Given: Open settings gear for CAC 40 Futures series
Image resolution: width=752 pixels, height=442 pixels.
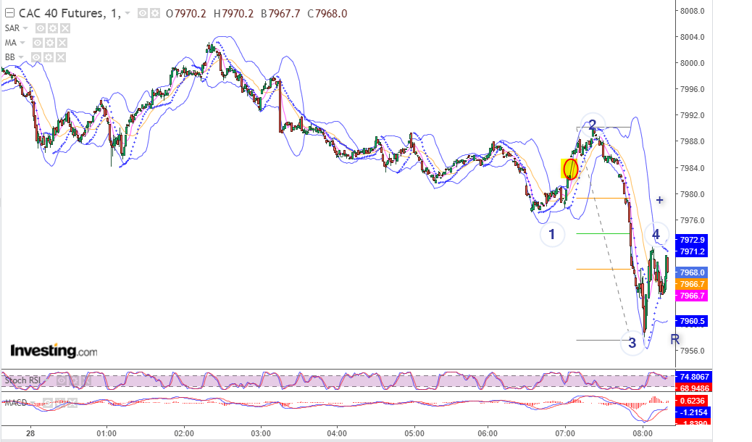Looking at the screenshot, I should click(x=154, y=14).
